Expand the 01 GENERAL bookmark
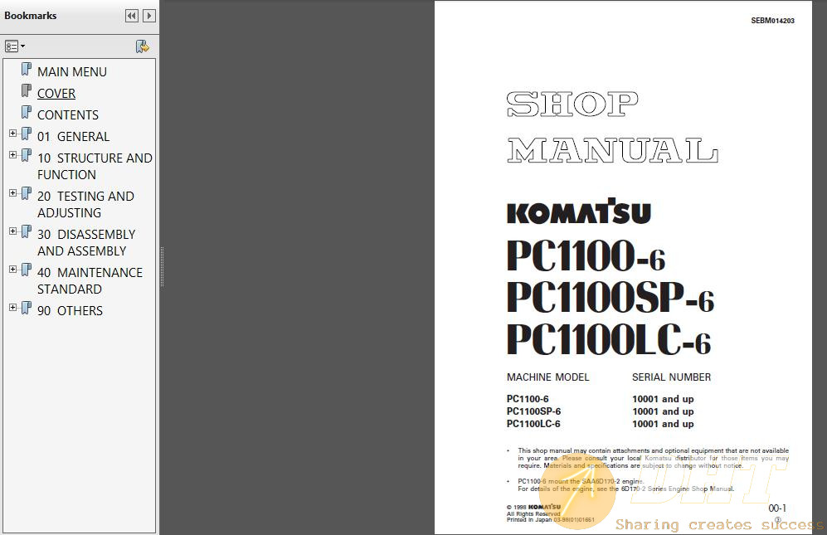 [12, 134]
